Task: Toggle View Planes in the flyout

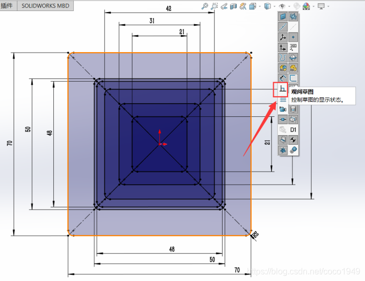Action: 283,16
